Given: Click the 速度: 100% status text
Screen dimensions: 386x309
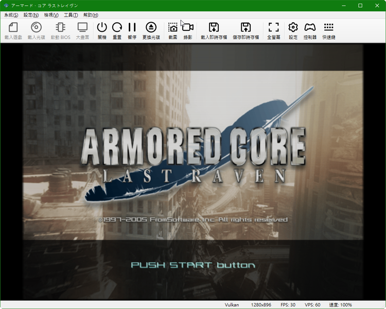Looking at the screenshot, I should pos(341,305).
